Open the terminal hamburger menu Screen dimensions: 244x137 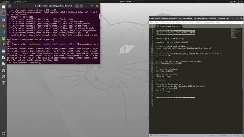click(x=81, y=6)
